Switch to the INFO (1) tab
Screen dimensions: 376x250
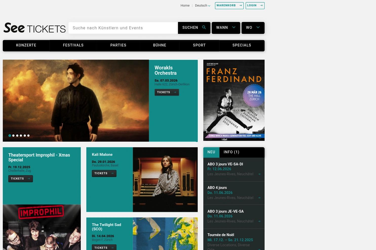tap(231, 152)
